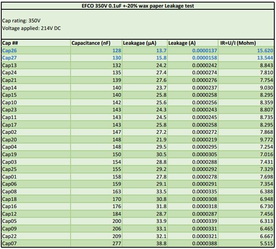Select the IR value 15.620

(265, 51)
